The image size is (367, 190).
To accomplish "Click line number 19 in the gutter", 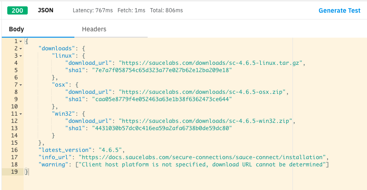I will [x=15, y=171].
